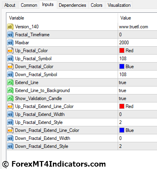The height and width of the screenshot is (169, 157).
Task: Click the color icon beside Up_Fractal_Color
Action: [x=10, y=51]
